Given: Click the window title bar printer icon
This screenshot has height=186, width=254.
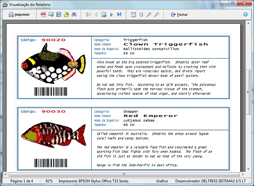Looking at the screenshot, I should click(x=5, y=5).
